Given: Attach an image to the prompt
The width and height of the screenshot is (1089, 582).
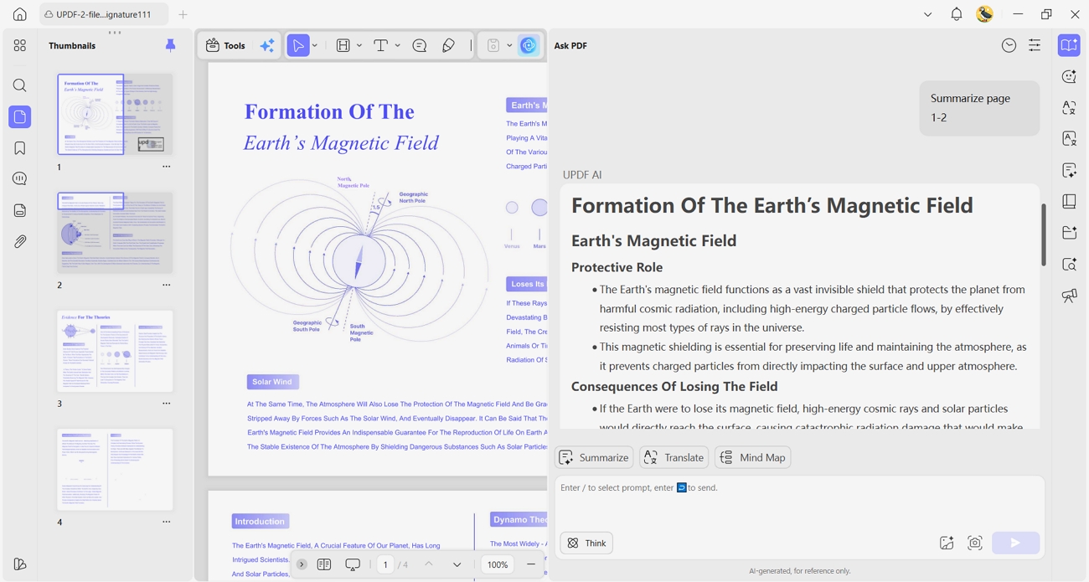Looking at the screenshot, I should point(947,543).
